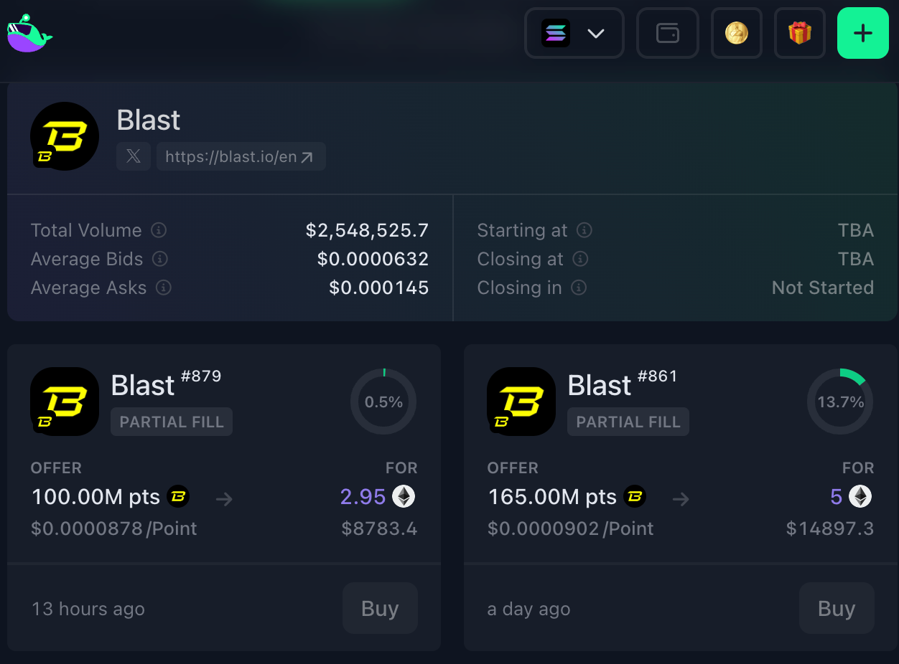Click the Blast #861 offer title
Viewport: 899px width, 664px height.
(600, 386)
